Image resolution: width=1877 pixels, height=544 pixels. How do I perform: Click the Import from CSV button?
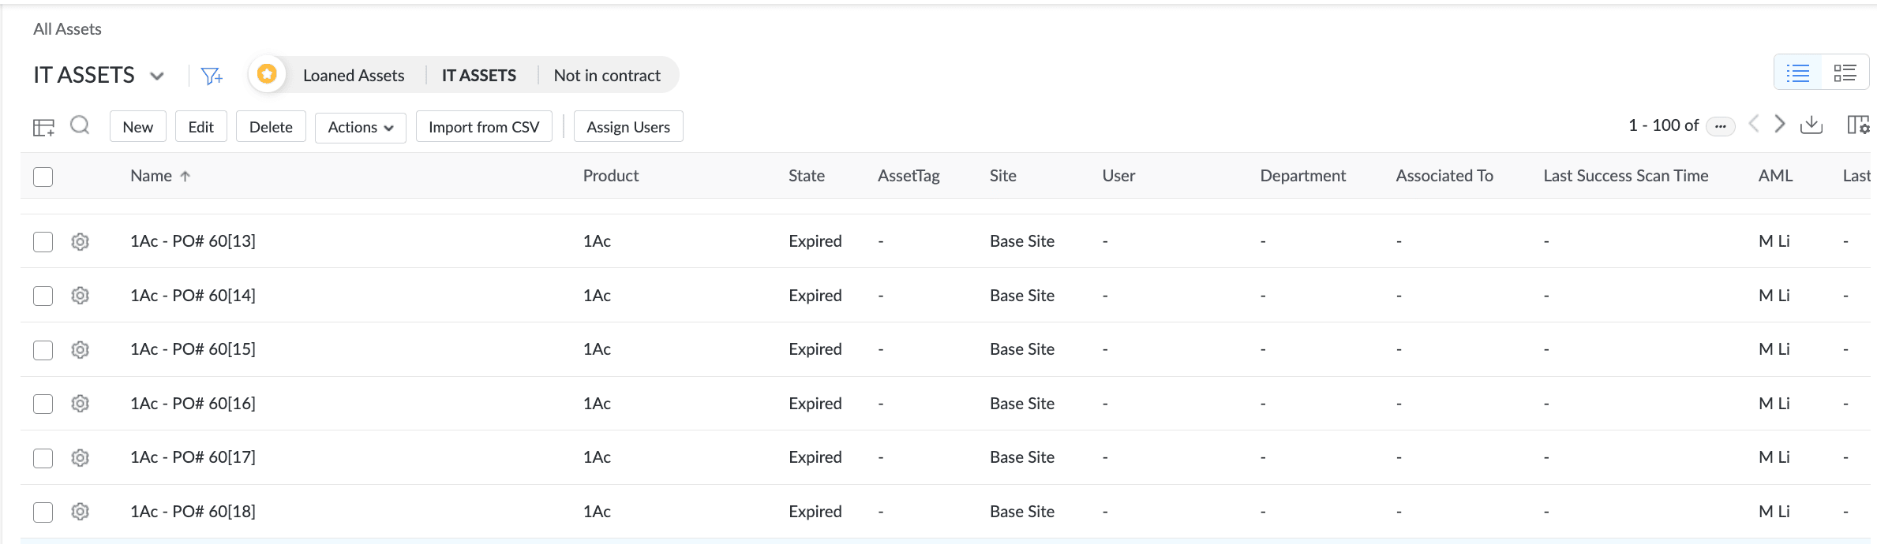[x=484, y=127]
